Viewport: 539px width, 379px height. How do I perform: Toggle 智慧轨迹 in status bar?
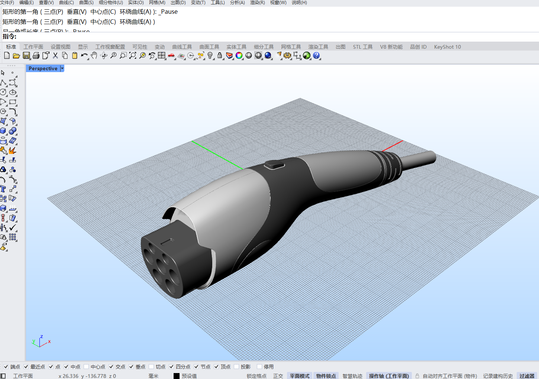[352, 376]
